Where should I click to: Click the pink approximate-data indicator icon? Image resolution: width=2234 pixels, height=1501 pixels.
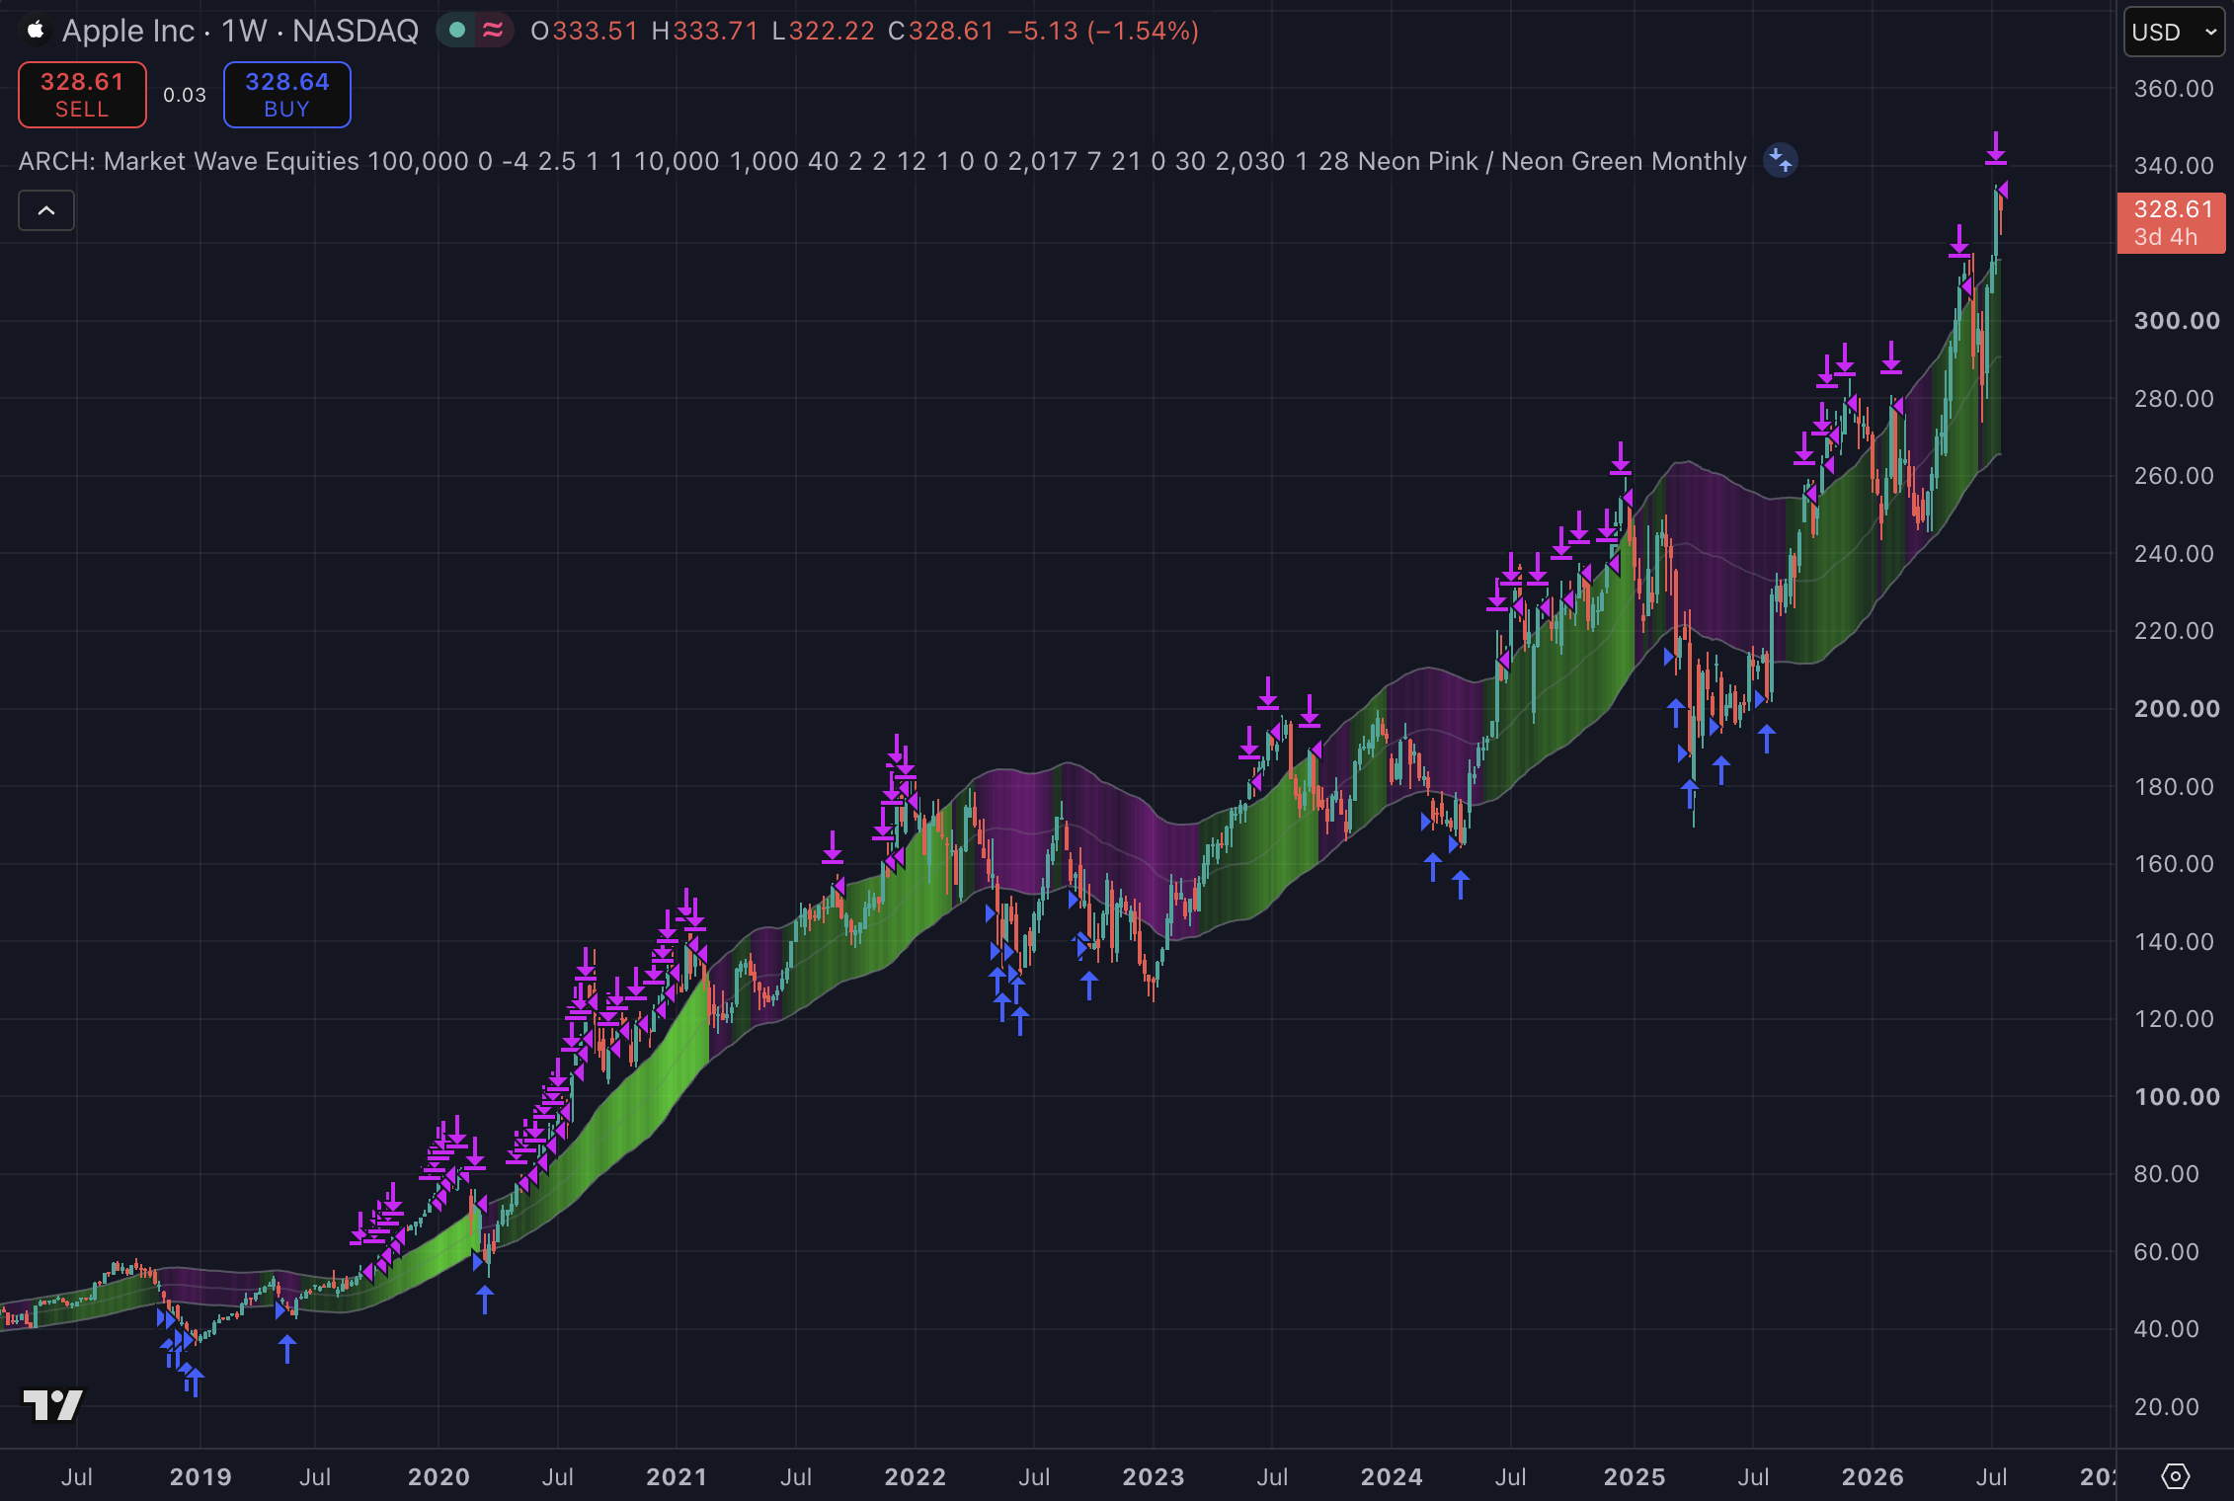(493, 31)
